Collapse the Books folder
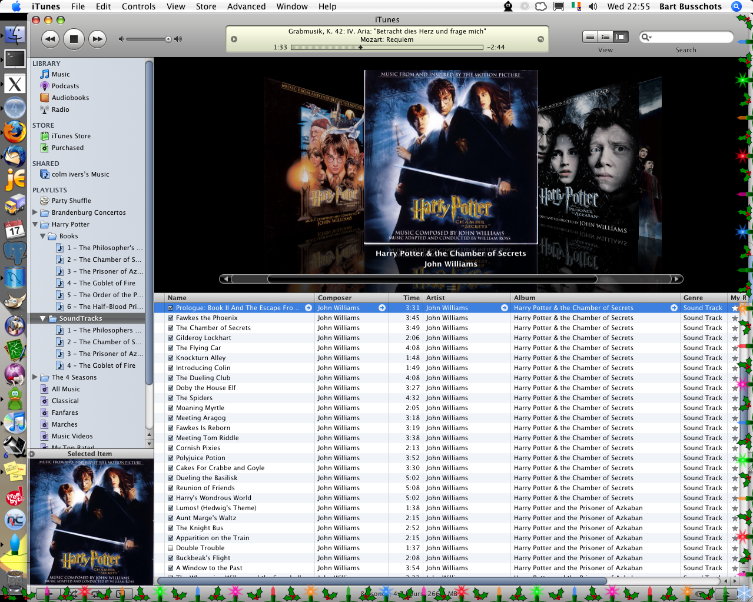 point(42,236)
